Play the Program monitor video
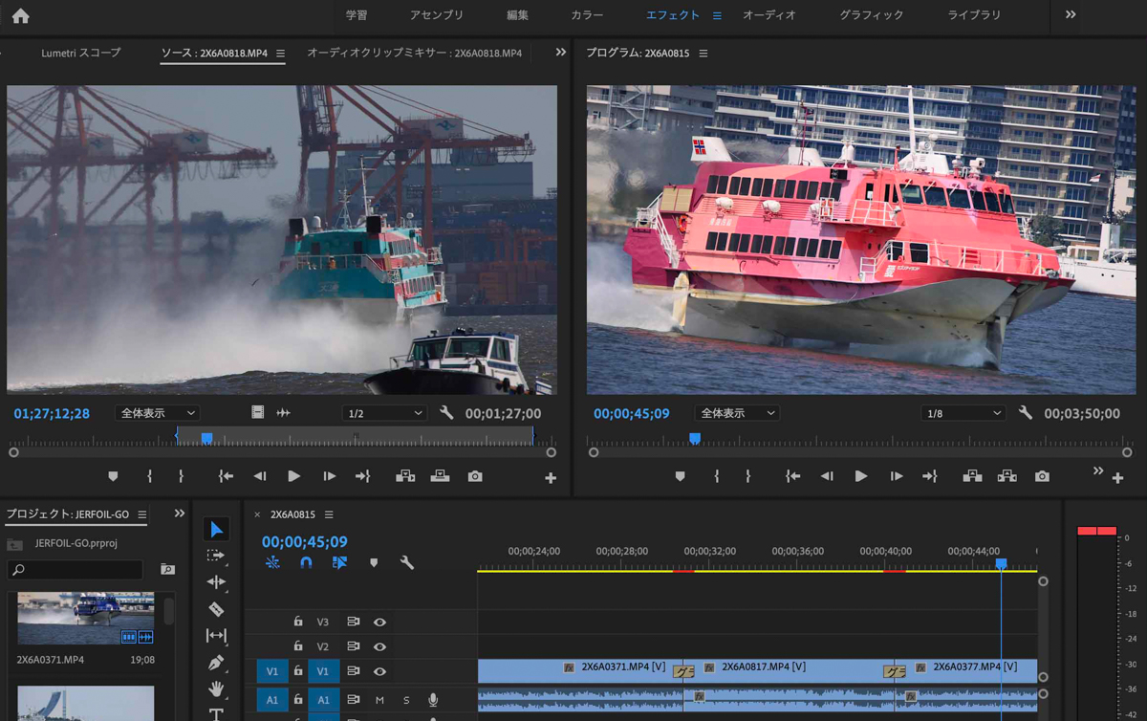 (x=861, y=476)
